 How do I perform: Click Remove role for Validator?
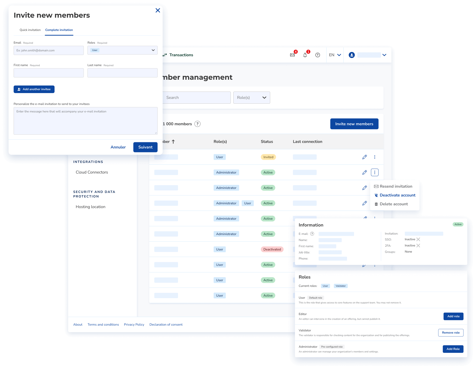pos(451,333)
